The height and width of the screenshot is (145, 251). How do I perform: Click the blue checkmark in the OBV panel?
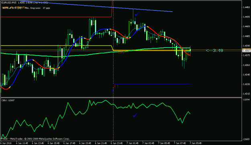pos(135,115)
